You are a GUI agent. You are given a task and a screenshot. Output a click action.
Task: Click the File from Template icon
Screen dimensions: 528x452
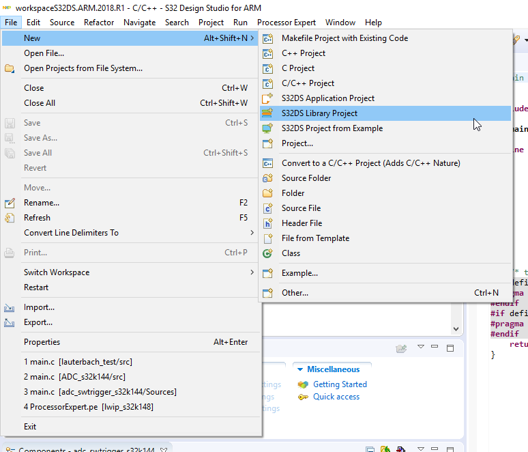coord(267,238)
